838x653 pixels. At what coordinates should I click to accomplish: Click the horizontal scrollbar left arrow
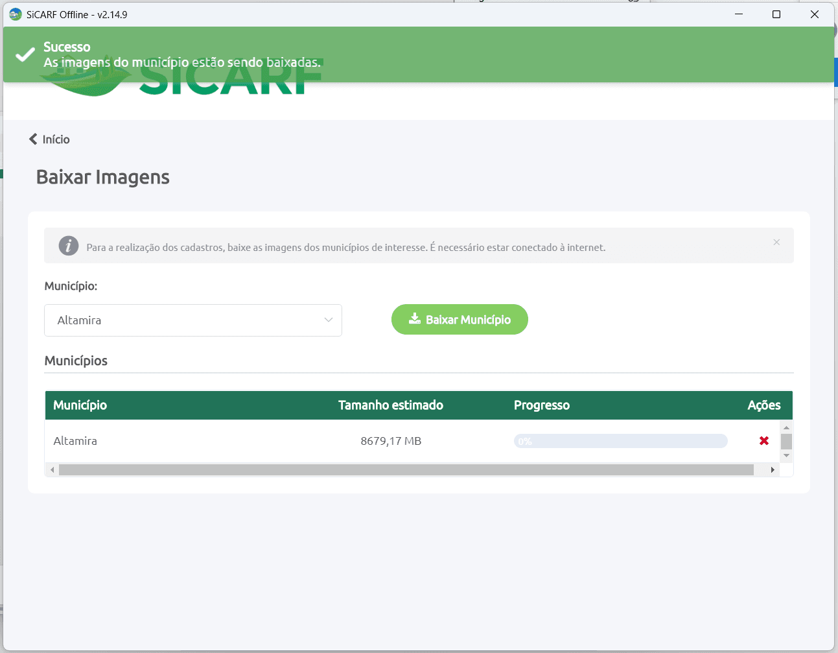tap(52, 469)
